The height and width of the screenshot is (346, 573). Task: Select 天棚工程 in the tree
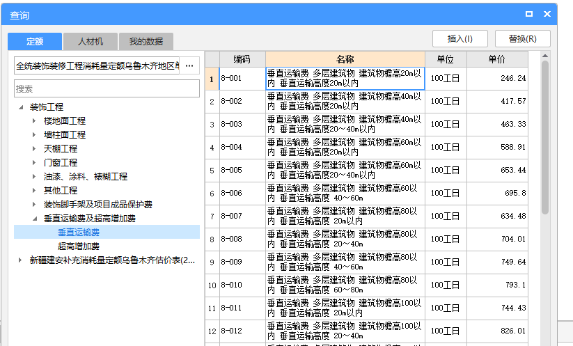pos(61,149)
